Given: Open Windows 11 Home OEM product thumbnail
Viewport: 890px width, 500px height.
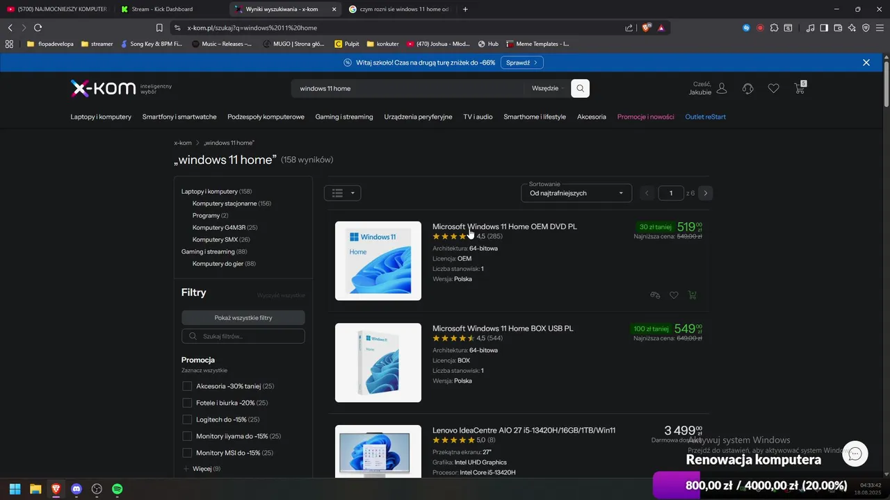Looking at the screenshot, I should click(x=378, y=261).
